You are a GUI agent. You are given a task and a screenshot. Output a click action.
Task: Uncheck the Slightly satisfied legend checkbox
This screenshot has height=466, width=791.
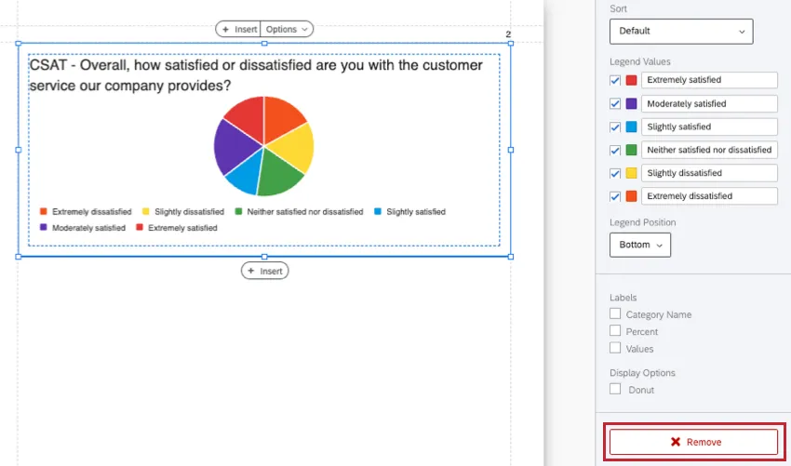pos(615,126)
